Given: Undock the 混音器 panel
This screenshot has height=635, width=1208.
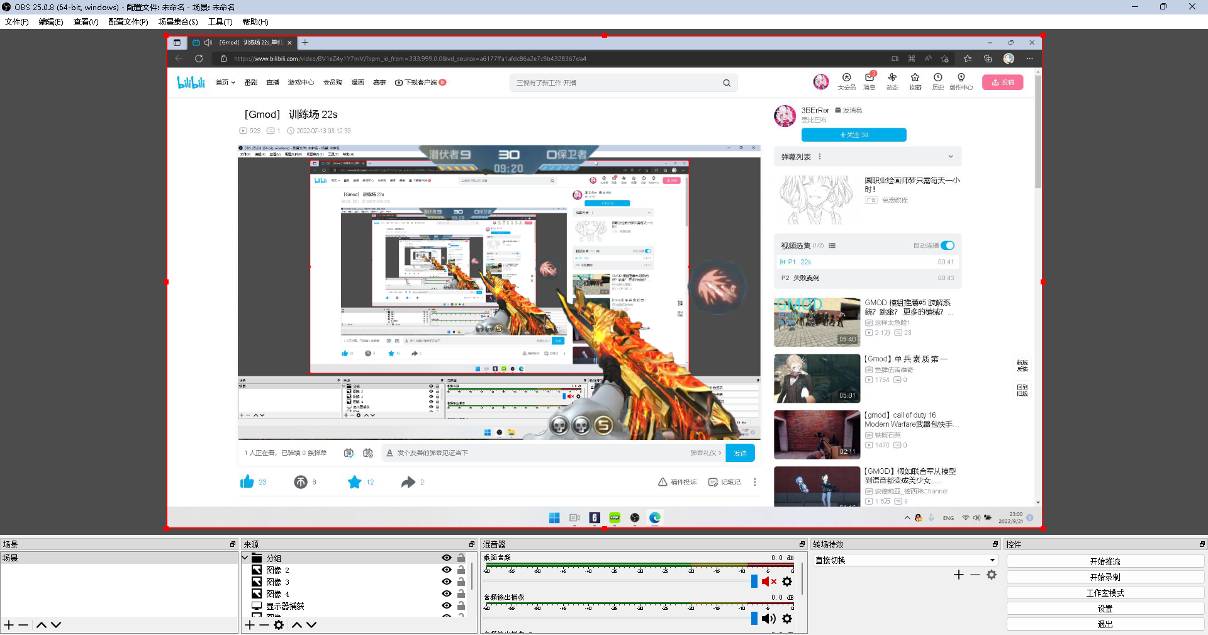Looking at the screenshot, I should [802, 544].
